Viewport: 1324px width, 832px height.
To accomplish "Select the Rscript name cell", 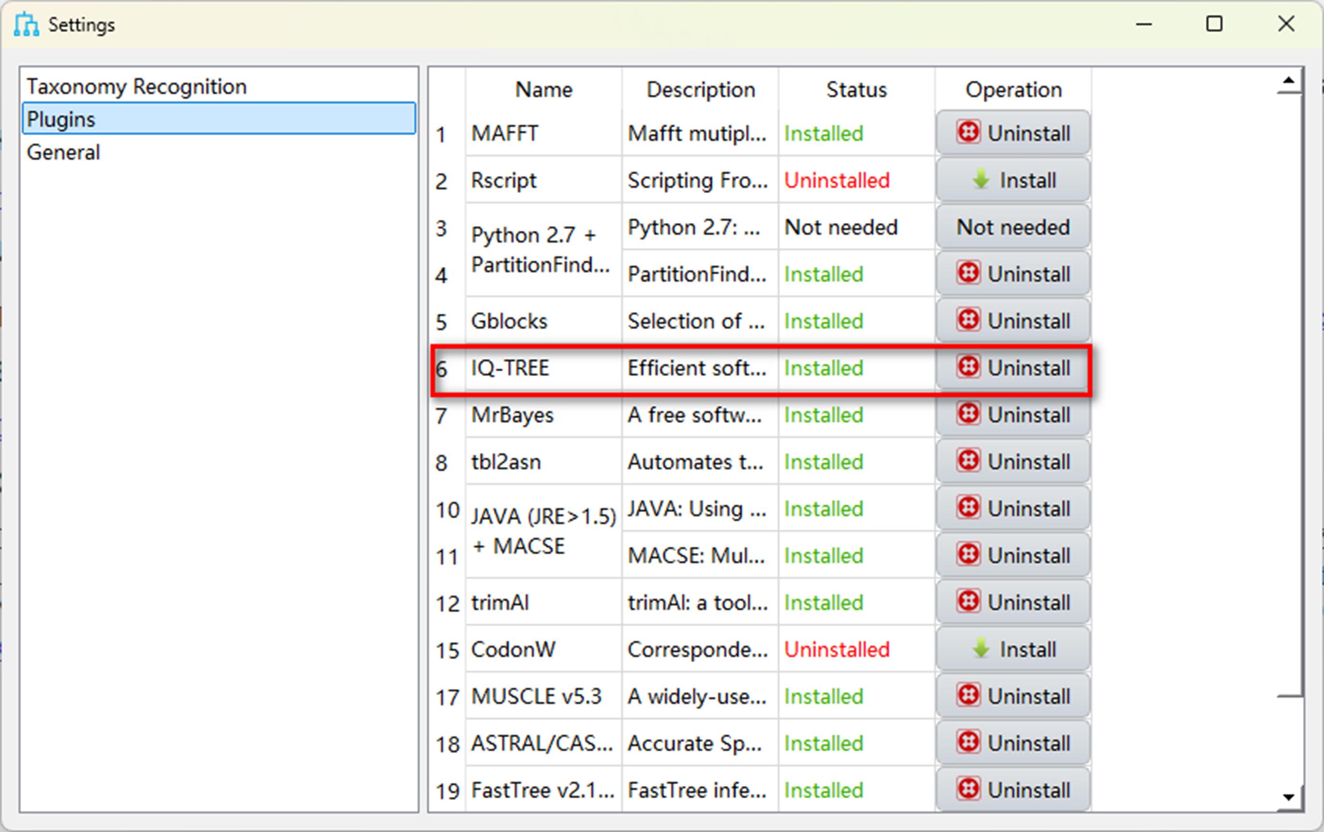I will click(544, 180).
